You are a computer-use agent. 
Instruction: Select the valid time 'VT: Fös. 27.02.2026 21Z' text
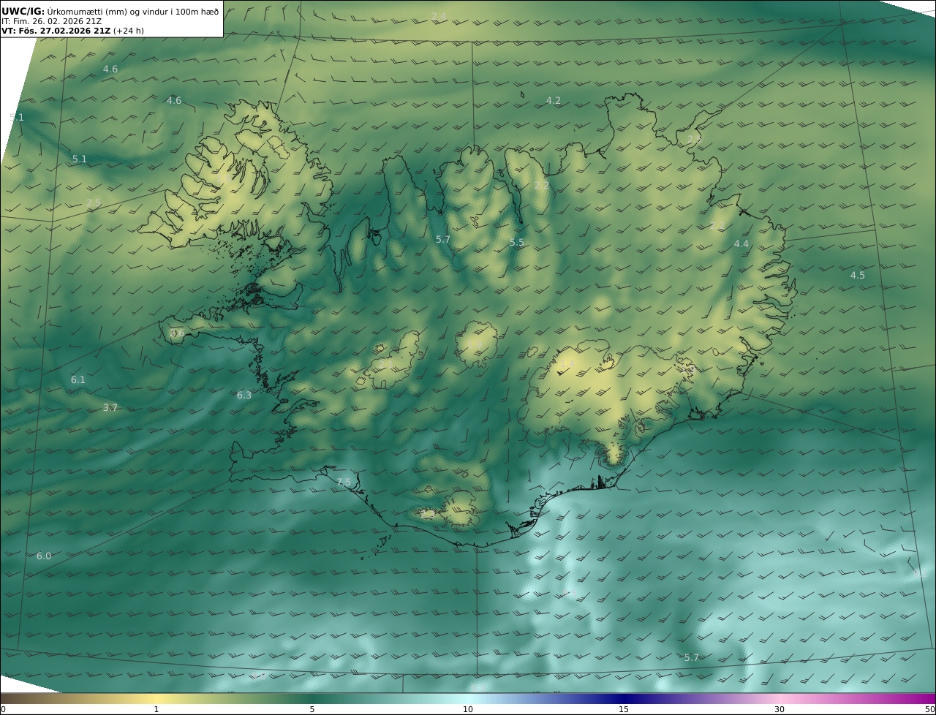(x=56, y=31)
